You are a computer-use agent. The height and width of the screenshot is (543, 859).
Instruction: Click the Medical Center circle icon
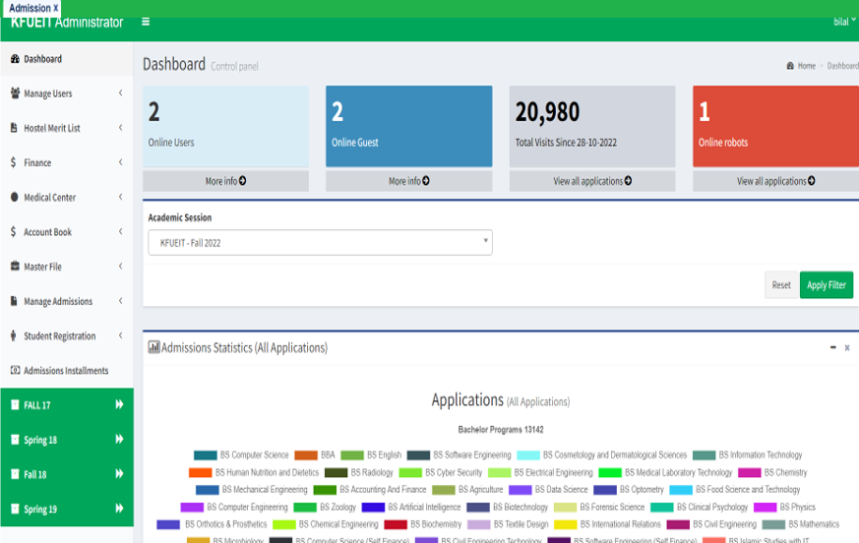(14, 197)
